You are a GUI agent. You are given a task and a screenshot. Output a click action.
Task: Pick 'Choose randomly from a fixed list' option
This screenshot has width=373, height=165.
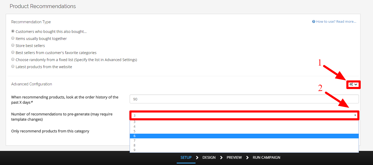(13, 60)
